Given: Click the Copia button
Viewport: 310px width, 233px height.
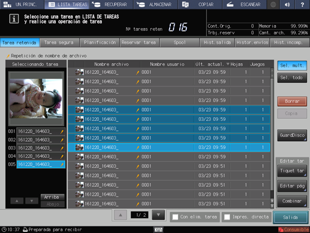Looking at the screenshot, I should 292,113.
